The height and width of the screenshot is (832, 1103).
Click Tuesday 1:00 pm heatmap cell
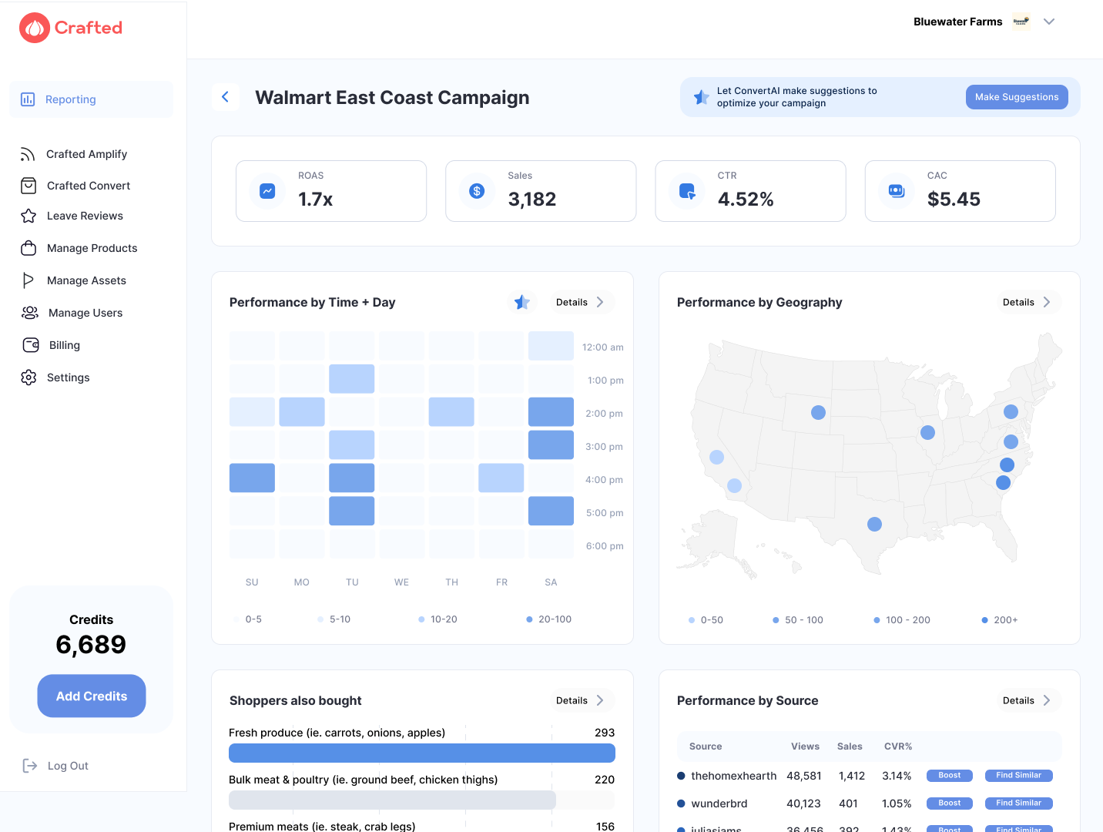point(352,379)
